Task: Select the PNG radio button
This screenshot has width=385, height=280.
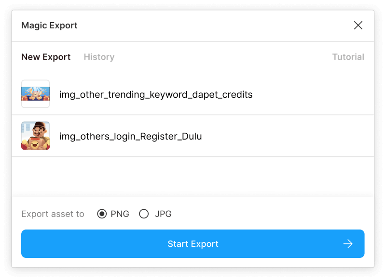Action: pyautogui.click(x=102, y=214)
